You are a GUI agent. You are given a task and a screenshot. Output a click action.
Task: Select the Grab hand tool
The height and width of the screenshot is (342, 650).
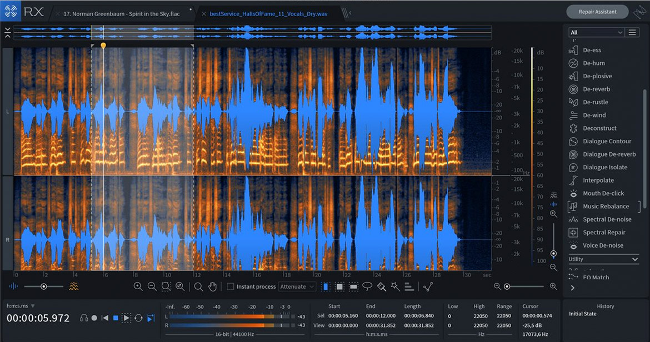(x=212, y=286)
